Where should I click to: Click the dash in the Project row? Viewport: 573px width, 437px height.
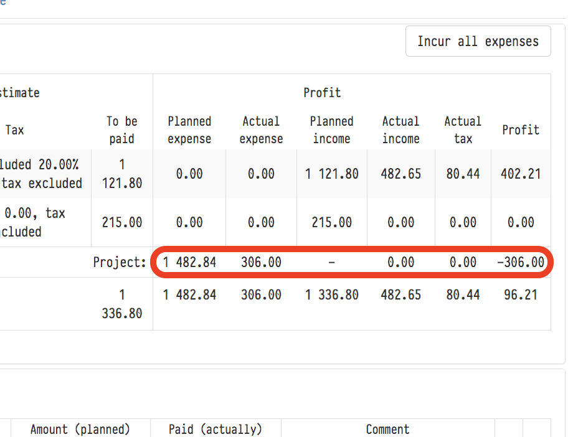coord(331,263)
